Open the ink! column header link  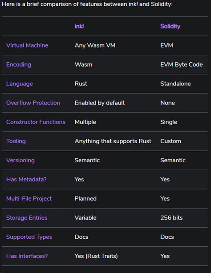79,26
